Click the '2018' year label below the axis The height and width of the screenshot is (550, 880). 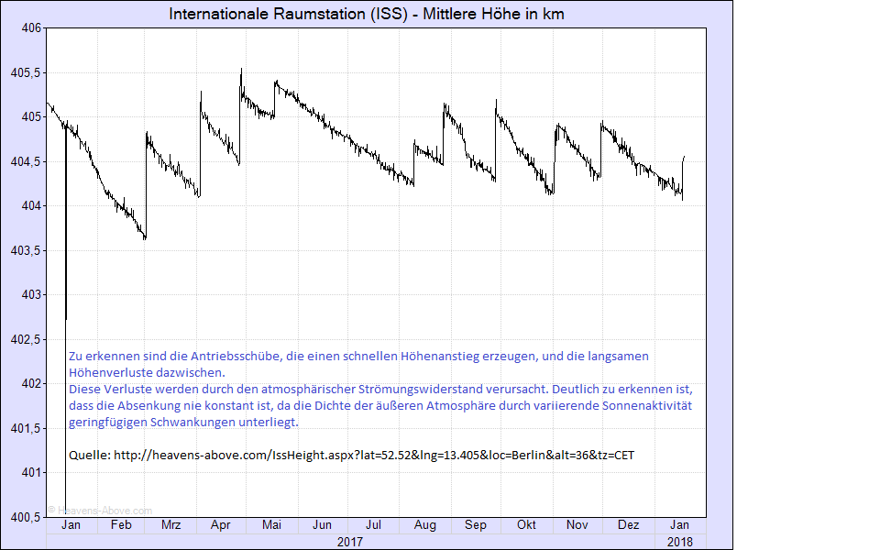[x=679, y=542]
